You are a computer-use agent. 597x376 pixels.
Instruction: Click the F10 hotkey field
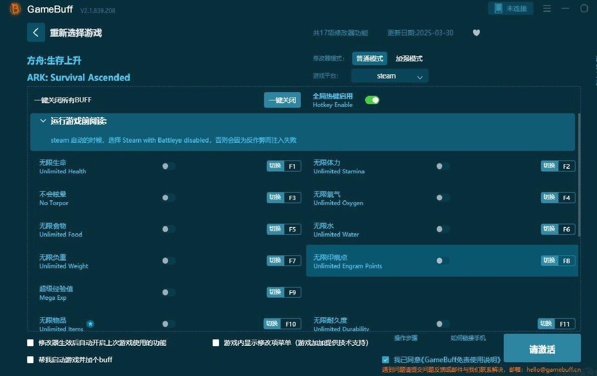(291, 324)
